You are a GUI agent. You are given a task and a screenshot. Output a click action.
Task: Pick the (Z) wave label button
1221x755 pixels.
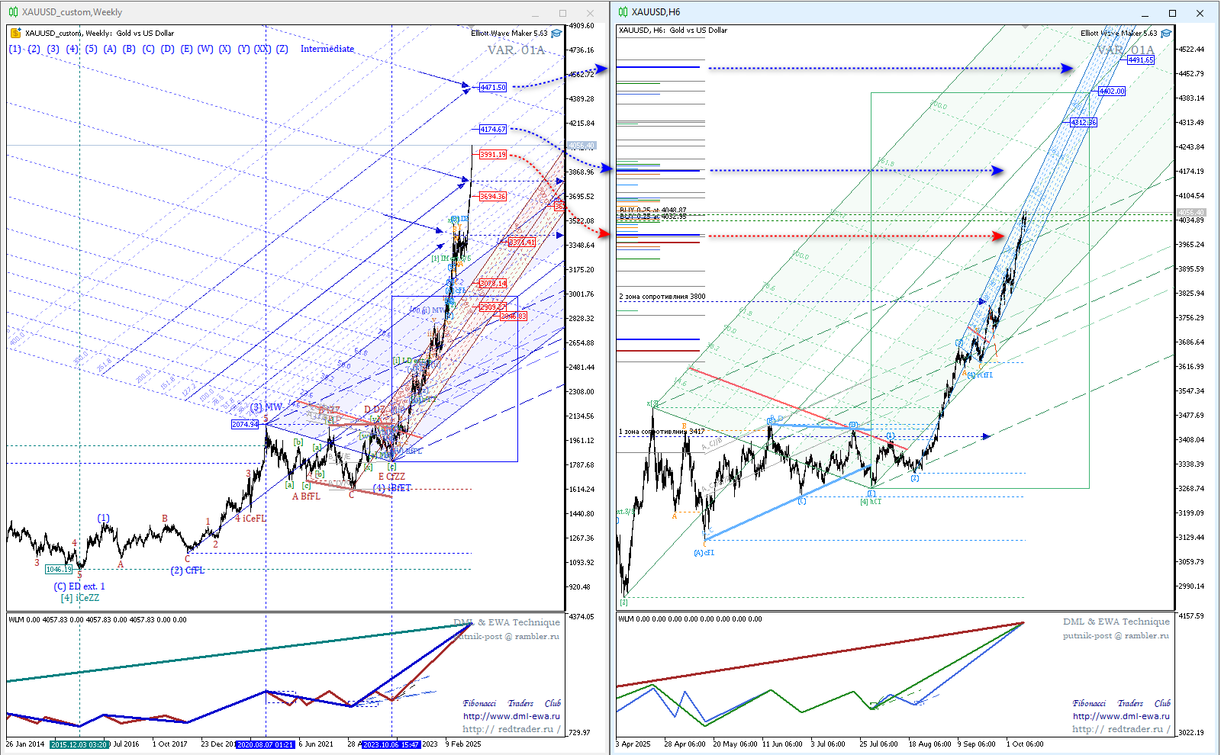(x=282, y=49)
